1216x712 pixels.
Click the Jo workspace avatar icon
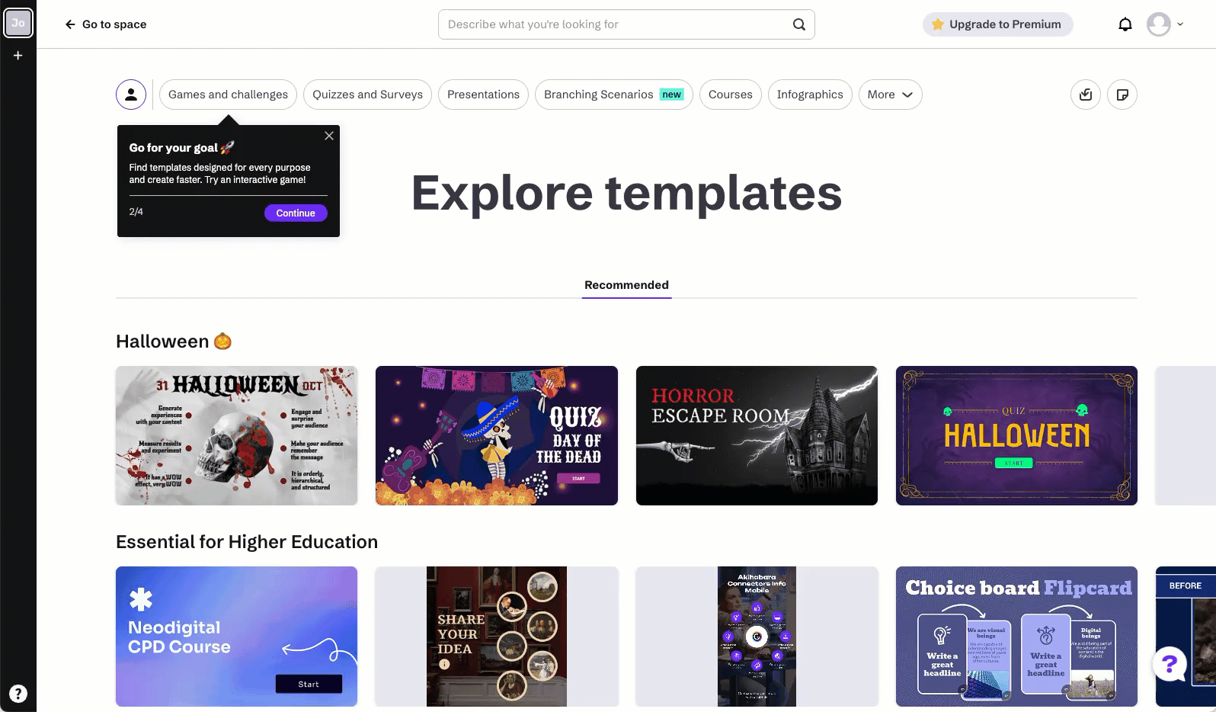click(18, 23)
